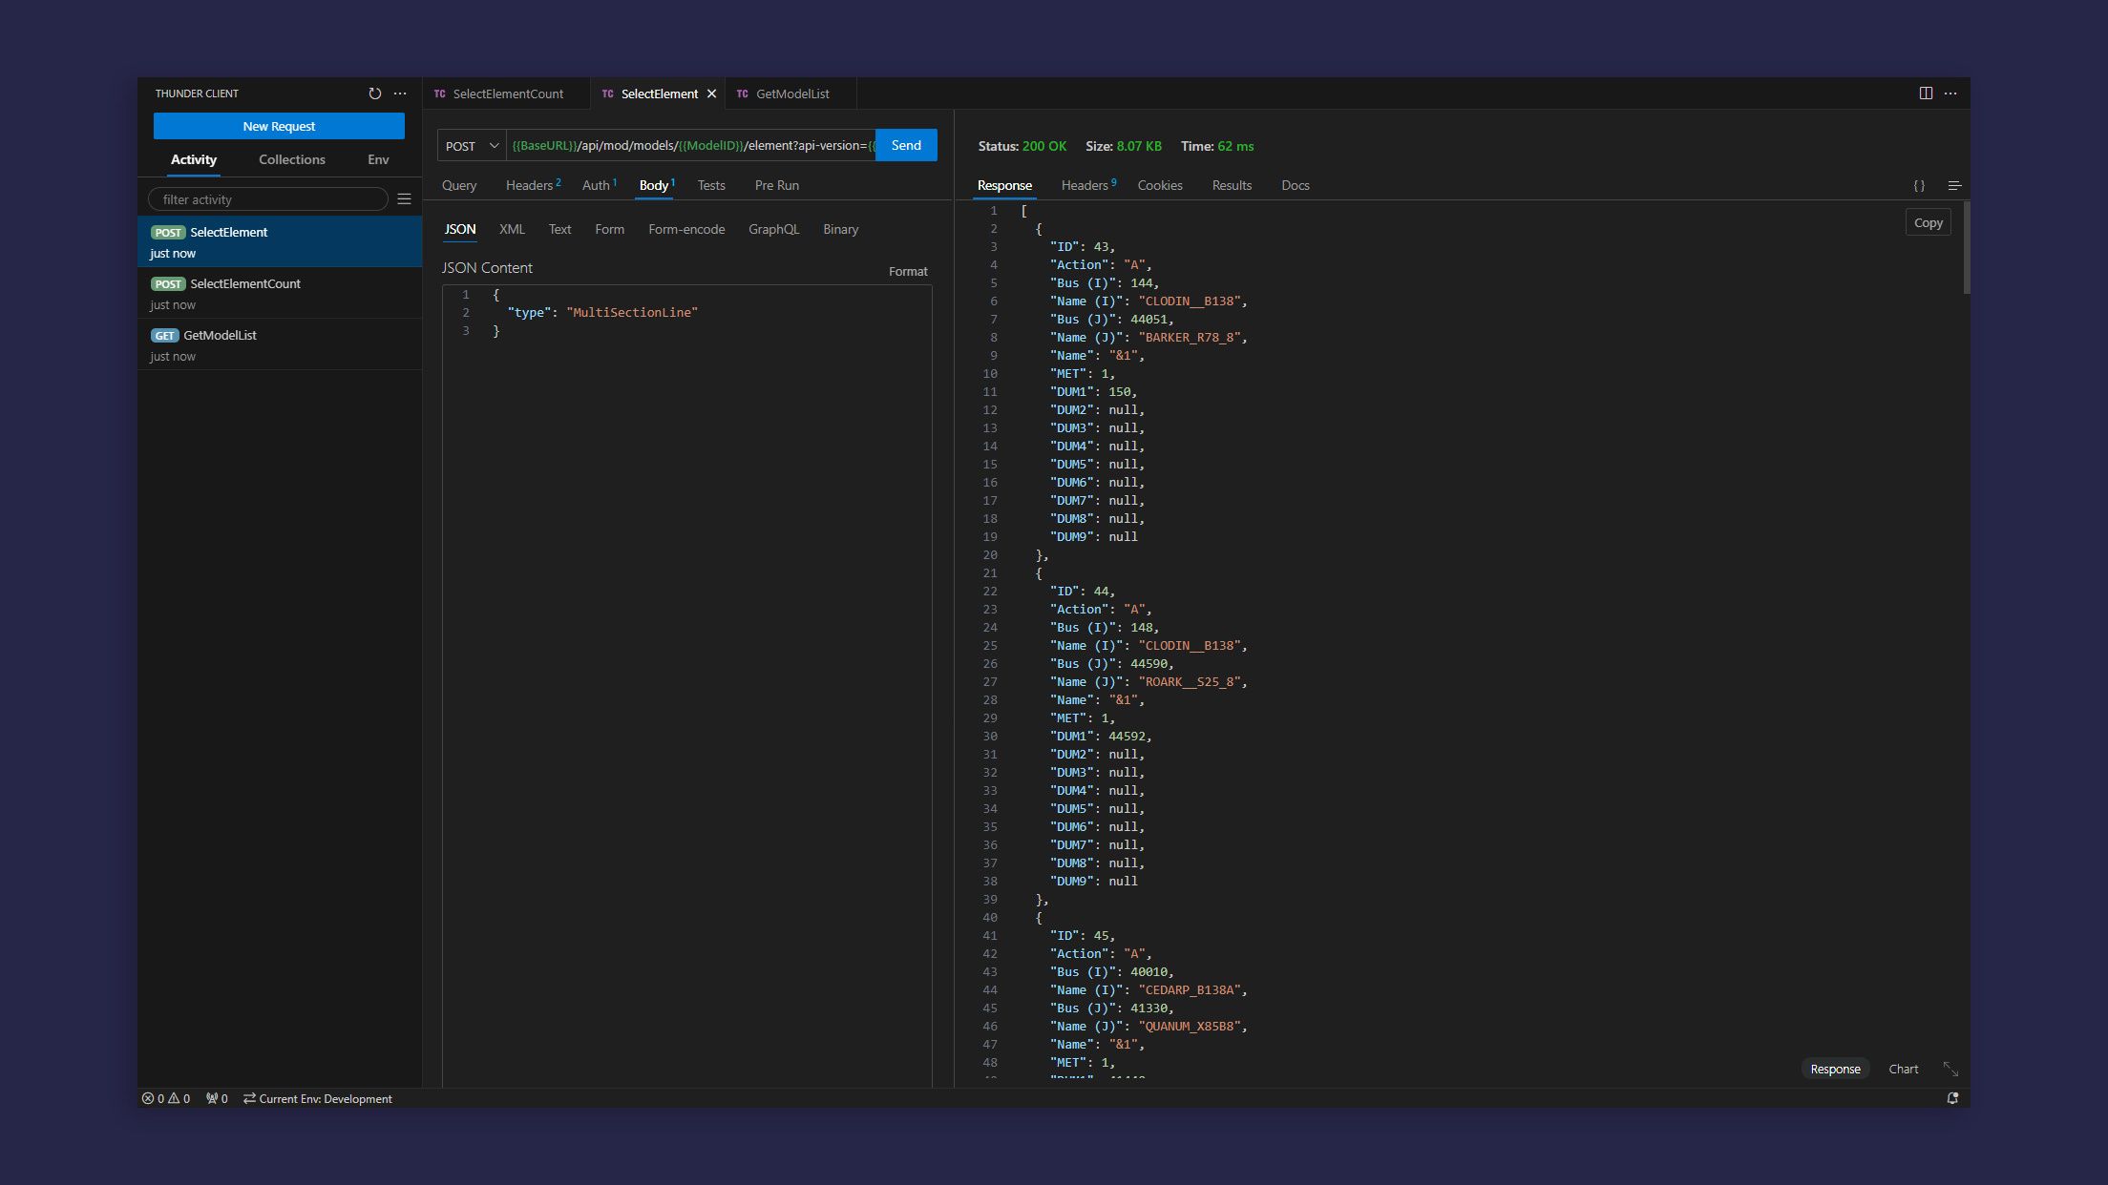Open the Query request tab

click(459, 185)
